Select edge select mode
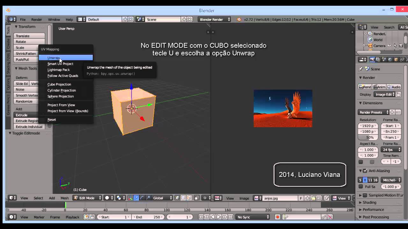Viewport: 408px width, 229px height. point(183,198)
